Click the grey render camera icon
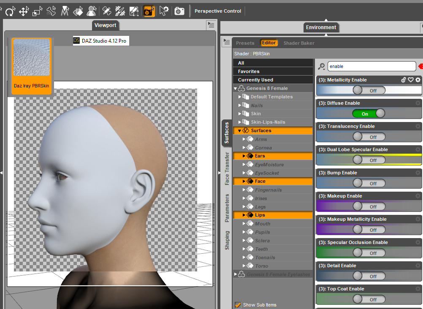This screenshot has height=309, width=423. (179, 11)
